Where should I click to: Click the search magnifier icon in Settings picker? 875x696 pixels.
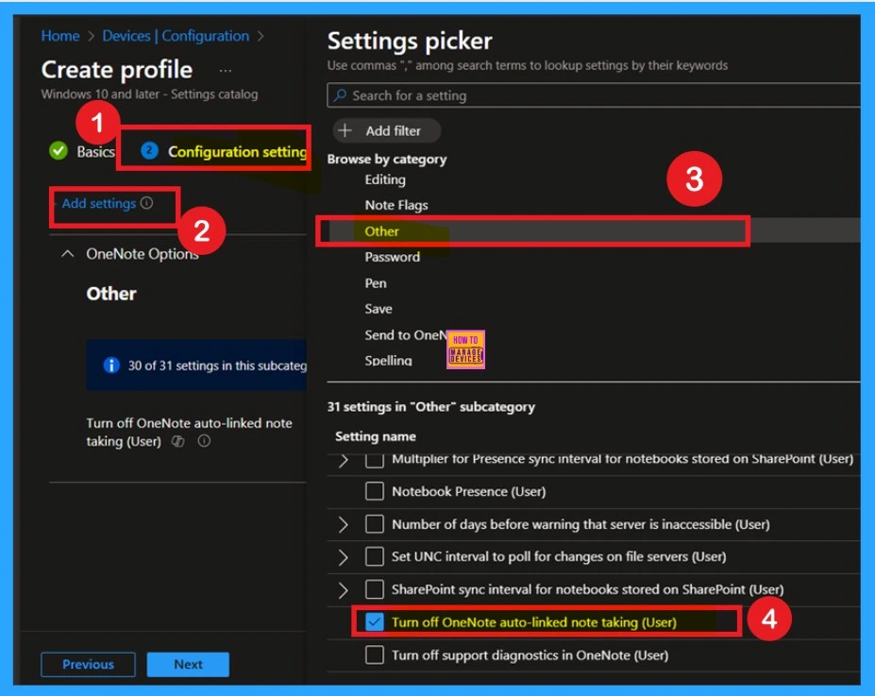tap(340, 95)
